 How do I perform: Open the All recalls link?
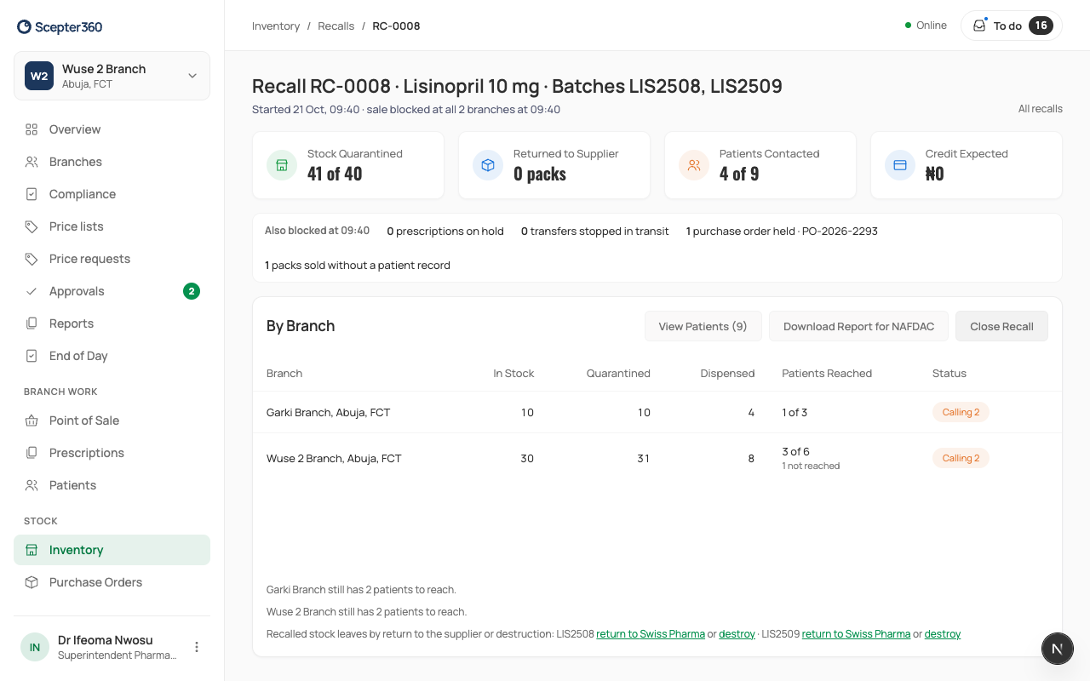pyautogui.click(x=1041, y=109)
